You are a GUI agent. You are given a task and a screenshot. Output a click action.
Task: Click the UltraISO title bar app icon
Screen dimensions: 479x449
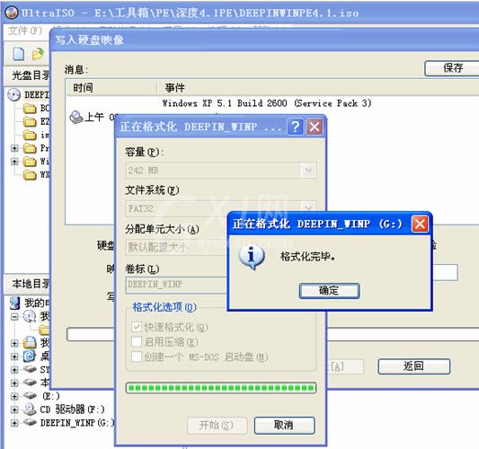12,13
